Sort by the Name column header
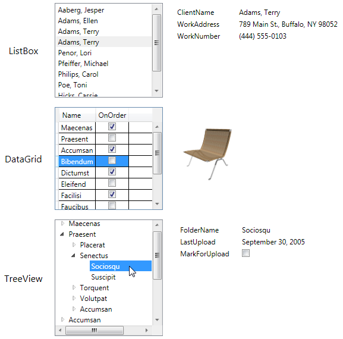 [x=77, y=115]
